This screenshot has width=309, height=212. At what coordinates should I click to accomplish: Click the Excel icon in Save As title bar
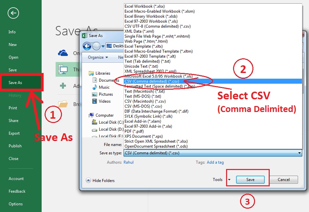(x=85, y=36)
